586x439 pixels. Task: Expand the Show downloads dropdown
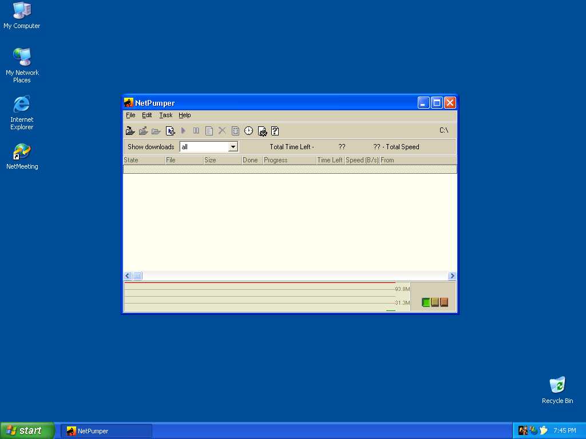[233, 147]
